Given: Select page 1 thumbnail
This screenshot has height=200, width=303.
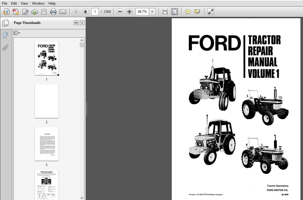Looking at the screenshot, I should coord(47,58).
